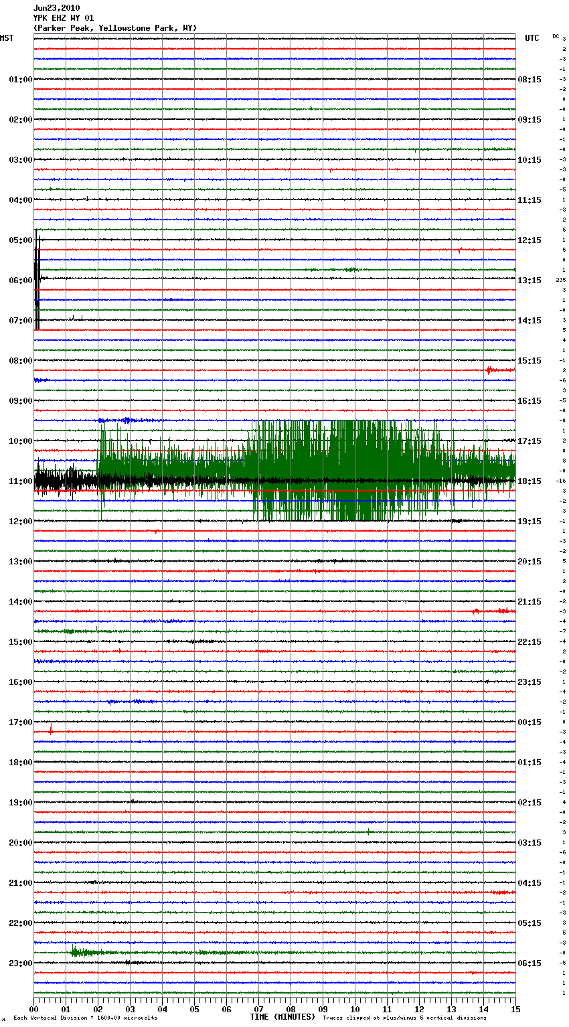The width and height of the screenshot is (569, 1027).
Task: Click the 15 minute tick on x-axis
Action: pos(515,1009)
